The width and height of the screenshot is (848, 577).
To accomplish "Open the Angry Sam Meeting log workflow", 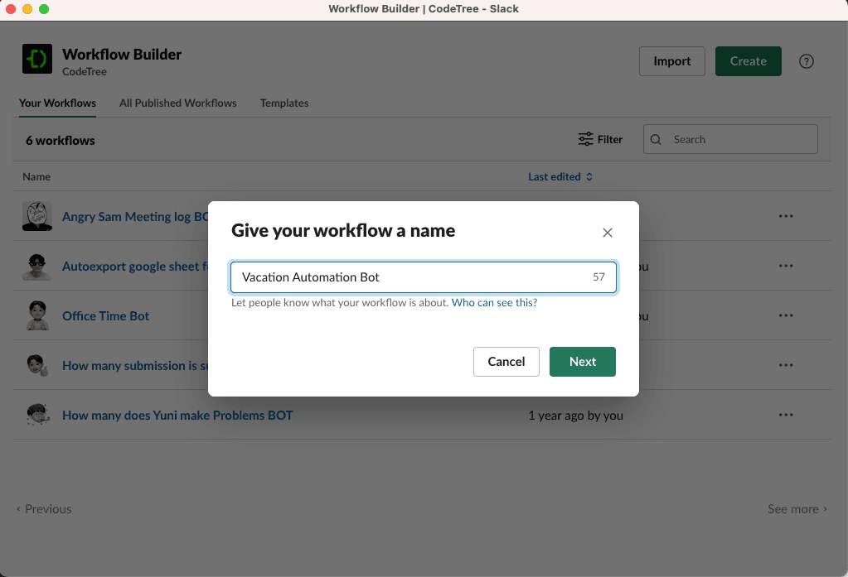I will [x=135, y=217].
